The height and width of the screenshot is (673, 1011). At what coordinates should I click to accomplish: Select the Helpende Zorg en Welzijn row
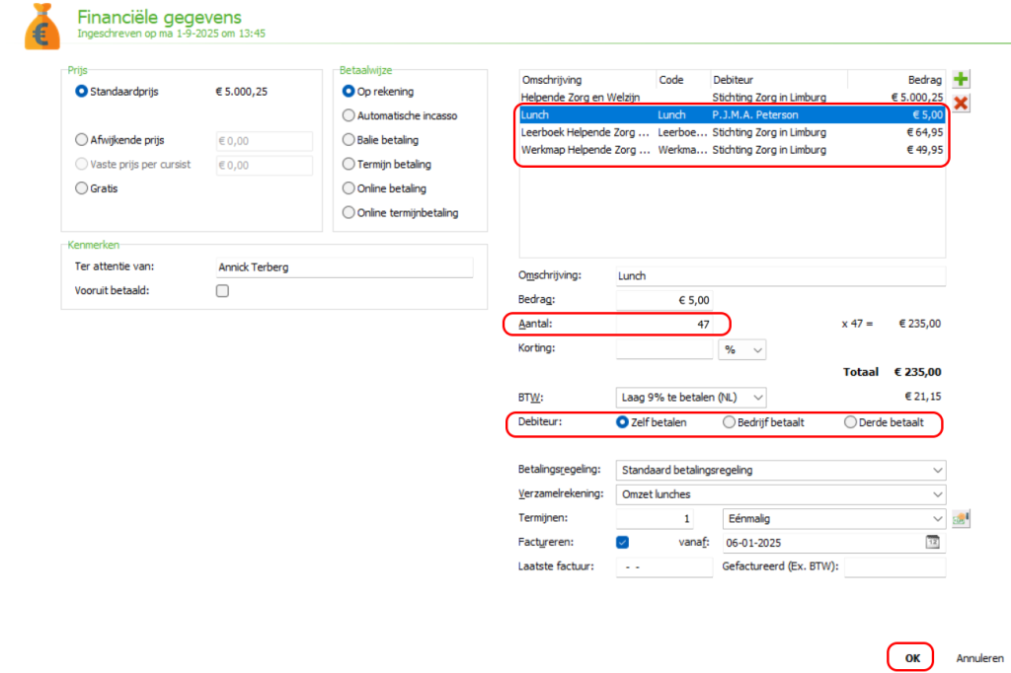(732, 98)
